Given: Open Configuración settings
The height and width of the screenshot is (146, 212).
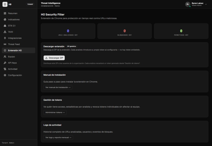Looking at the screenshot, I should [x=18, y=75].
